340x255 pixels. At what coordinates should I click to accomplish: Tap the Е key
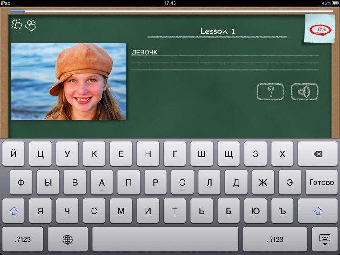pyautogui.click(x=121, y=154)
